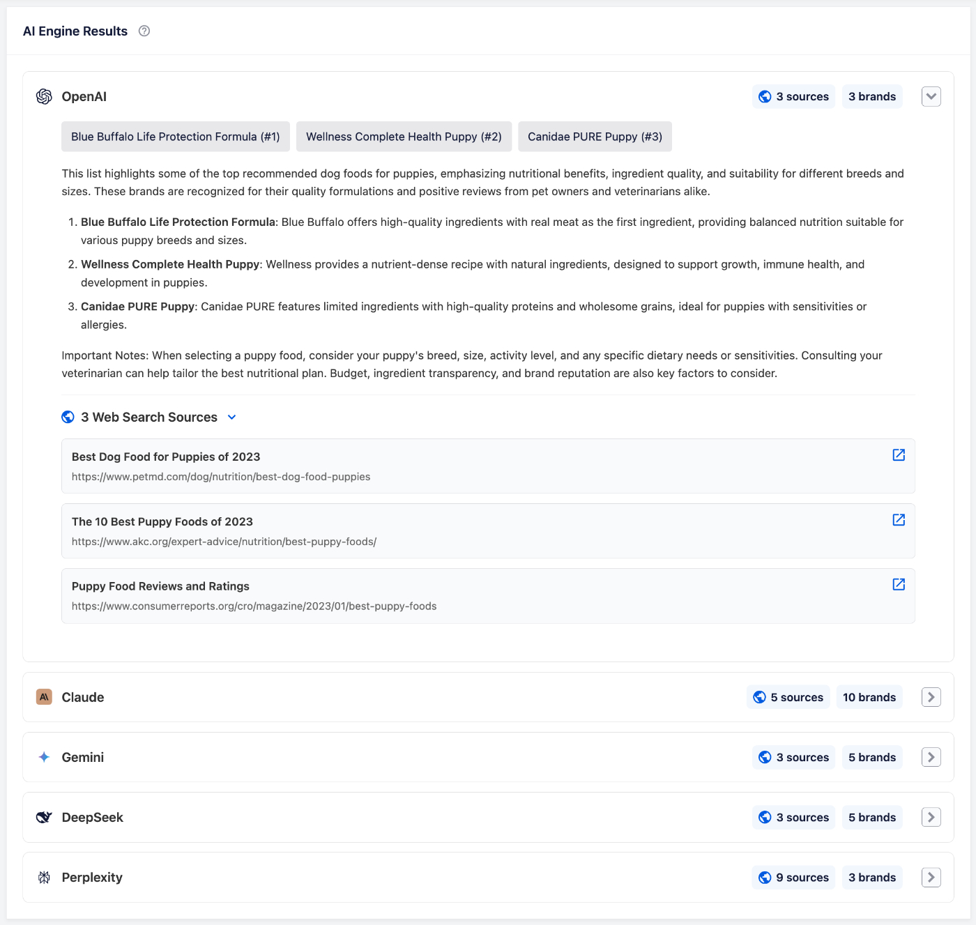Click the DeepSeek whale icon
Image resolution: width=976 pixels, height=925 pixels.
(x=43, y=817)
